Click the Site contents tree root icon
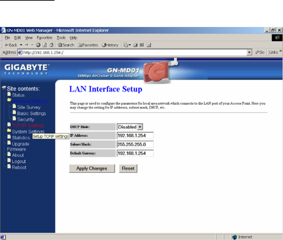The width and height of the screenshot is (283, 240). 4,88
